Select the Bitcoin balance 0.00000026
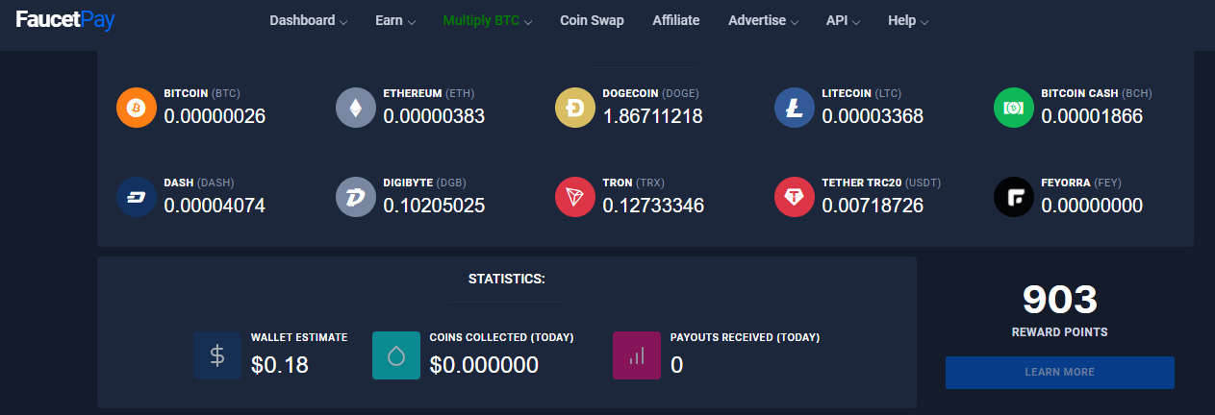The image size is (1215, 415). [215, 116]
